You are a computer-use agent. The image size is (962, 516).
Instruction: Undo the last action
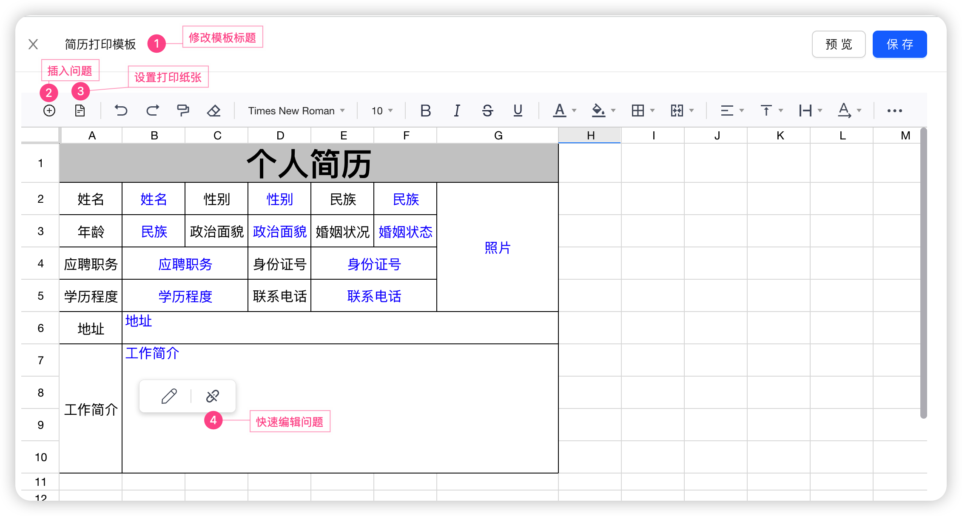click(121, 111)
